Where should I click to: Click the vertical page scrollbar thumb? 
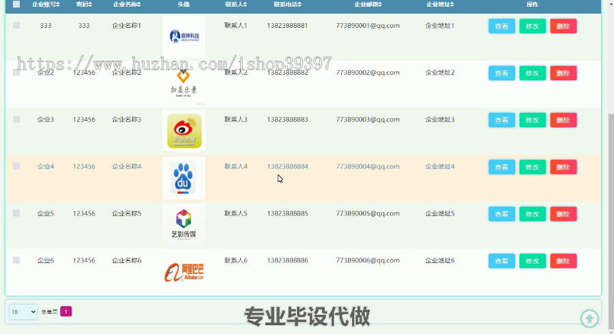pyautogui.click(x=611, y=221)
